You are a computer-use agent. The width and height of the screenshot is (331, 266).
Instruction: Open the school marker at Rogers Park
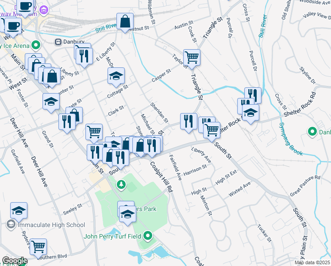click(x=127, y=214)
